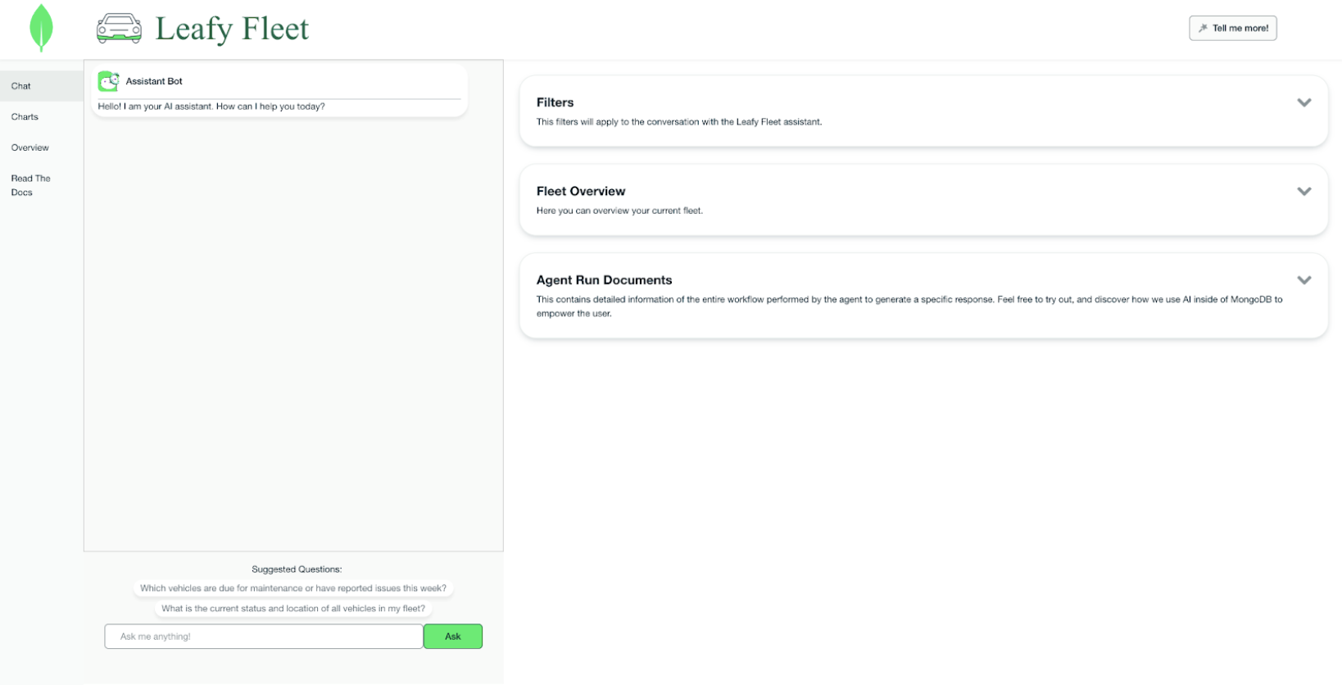Open Read The Docs in sidebar
Image resolution: width=1342 pixels, height=685 pixels.
click(x=30, y=185)
